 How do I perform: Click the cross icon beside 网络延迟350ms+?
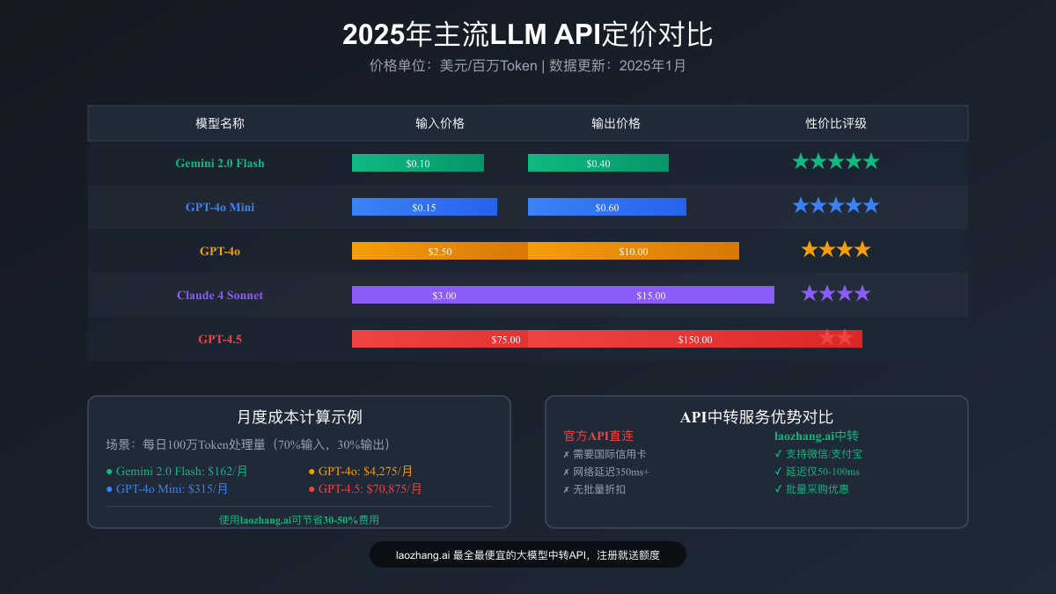[x=568, y=472]
